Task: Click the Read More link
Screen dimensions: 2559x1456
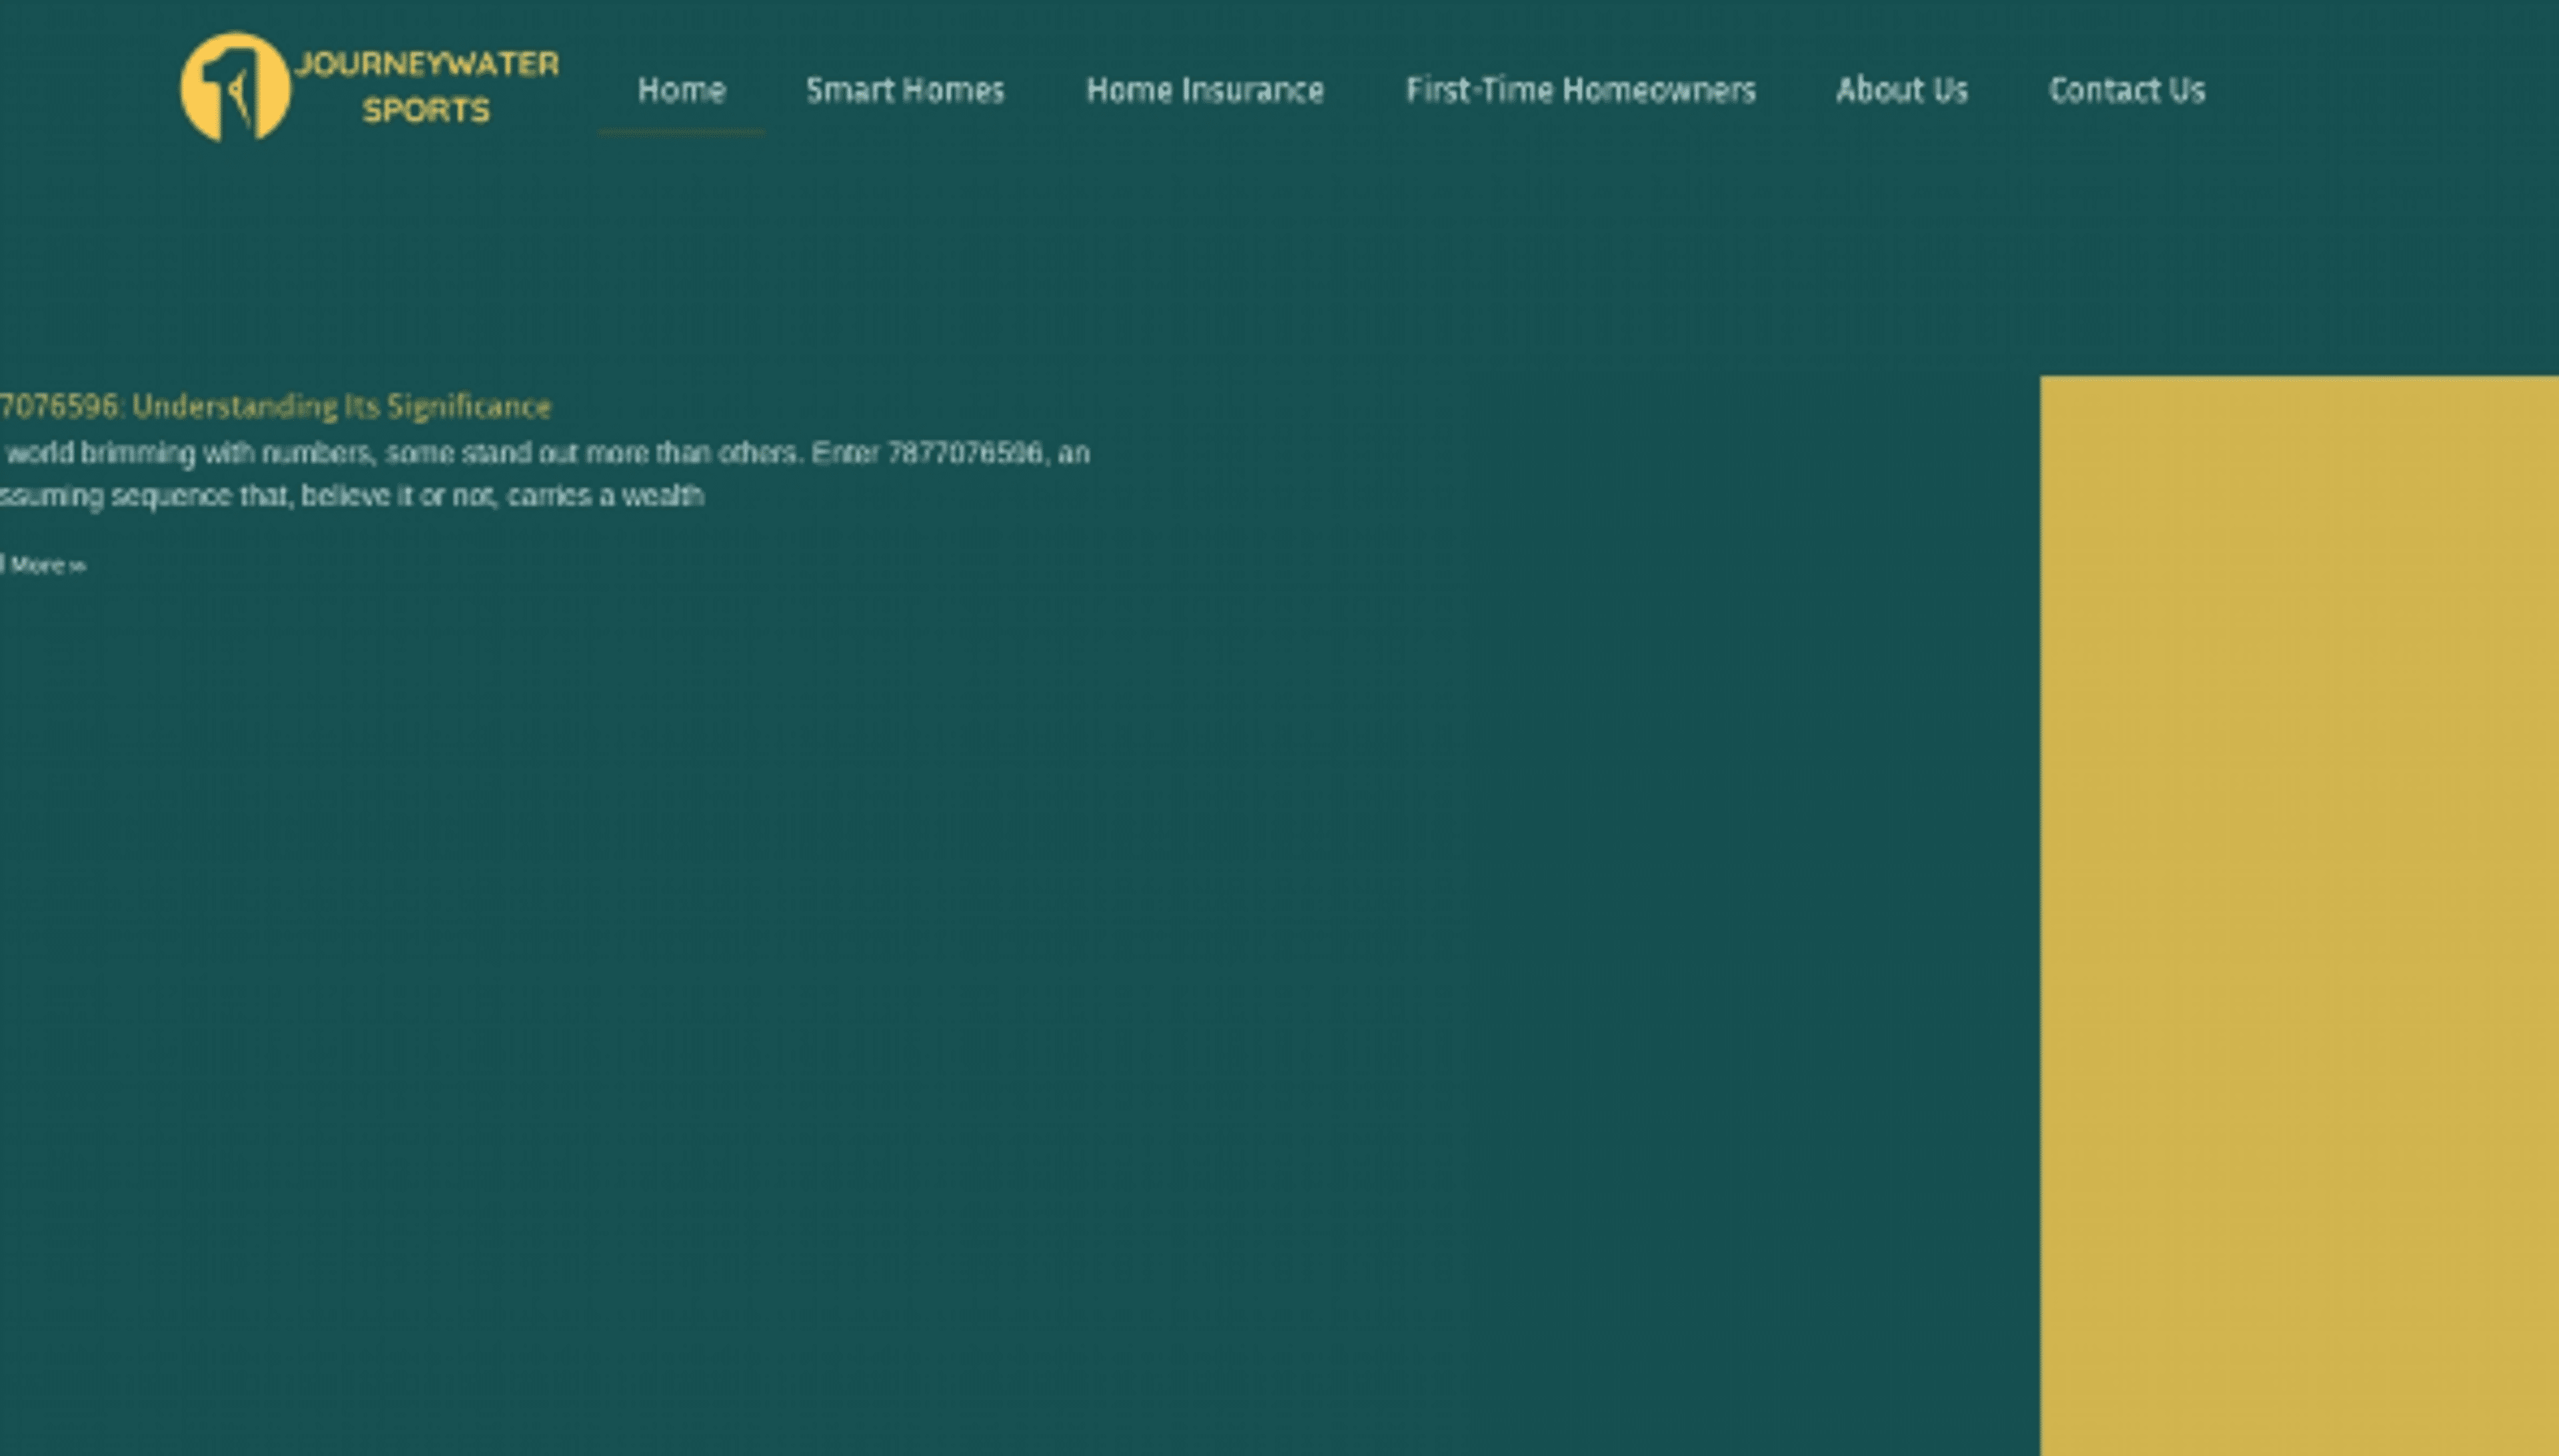Action: 40,566
